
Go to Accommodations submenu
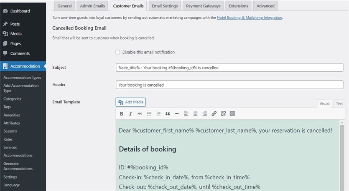[x=18, y=155]
